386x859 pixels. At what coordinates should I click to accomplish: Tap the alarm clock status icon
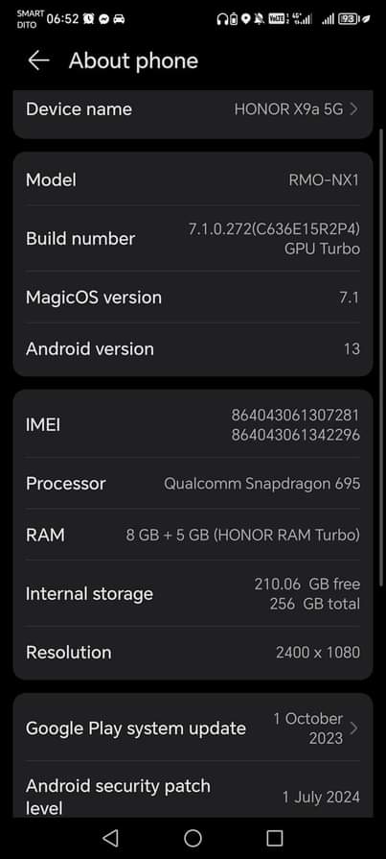pyautogui.click(x=88, y=18)
